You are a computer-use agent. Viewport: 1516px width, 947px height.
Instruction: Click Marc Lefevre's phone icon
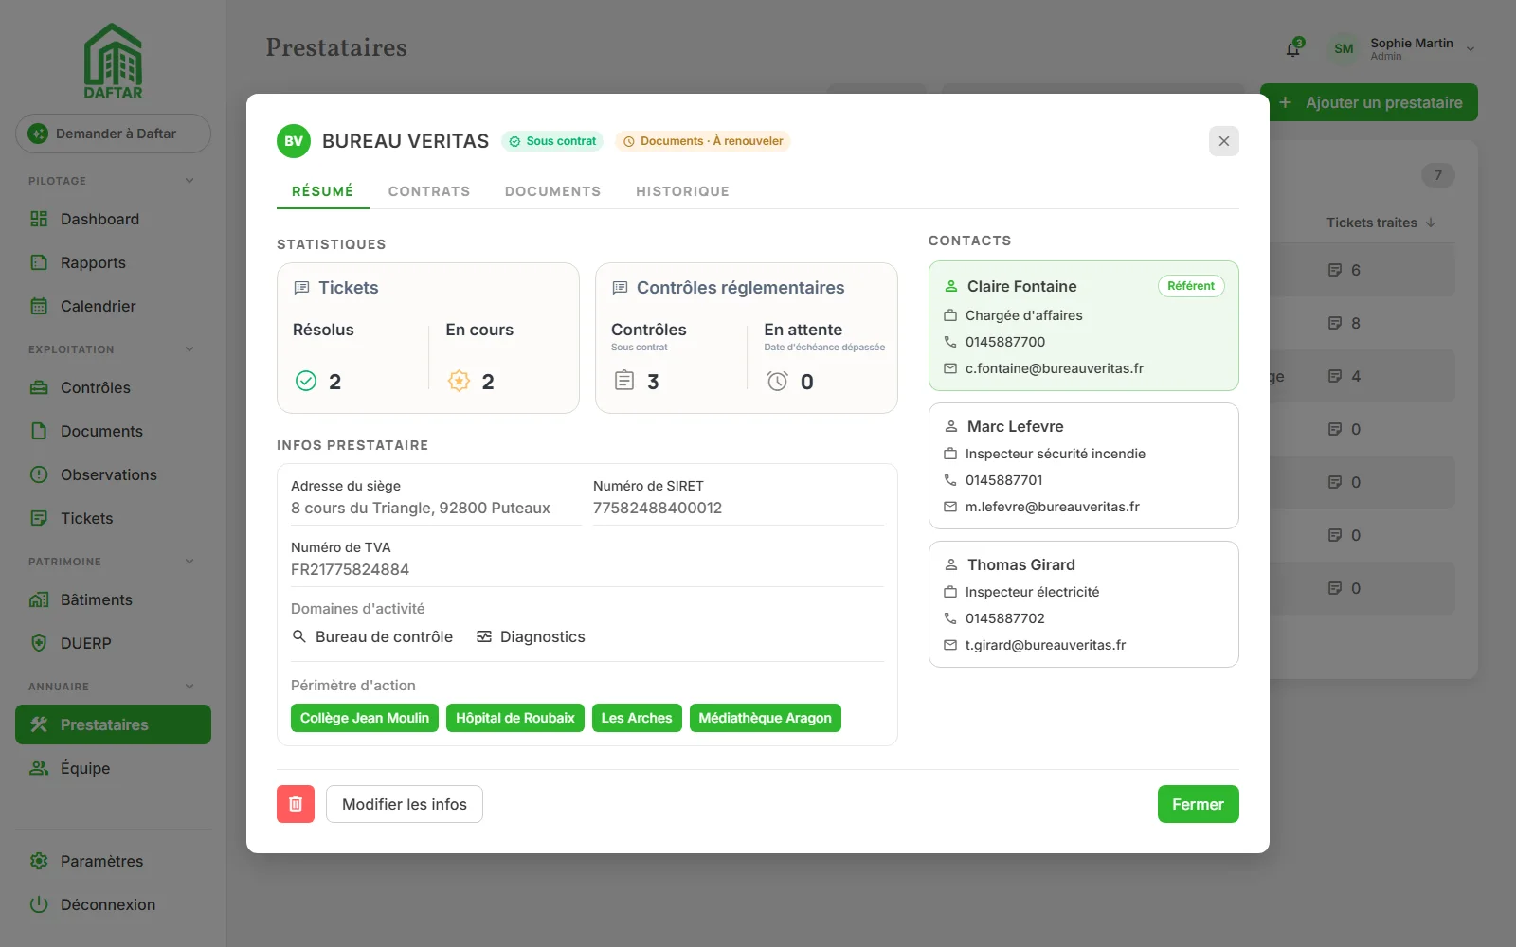(x=950, y=480)
